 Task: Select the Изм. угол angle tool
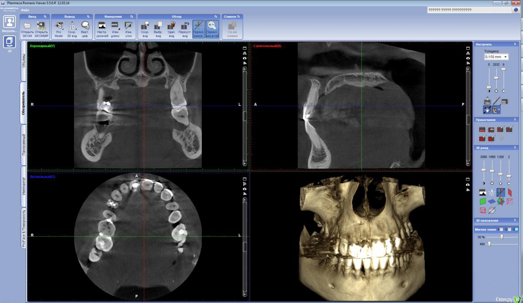click(x=129, y=26)
